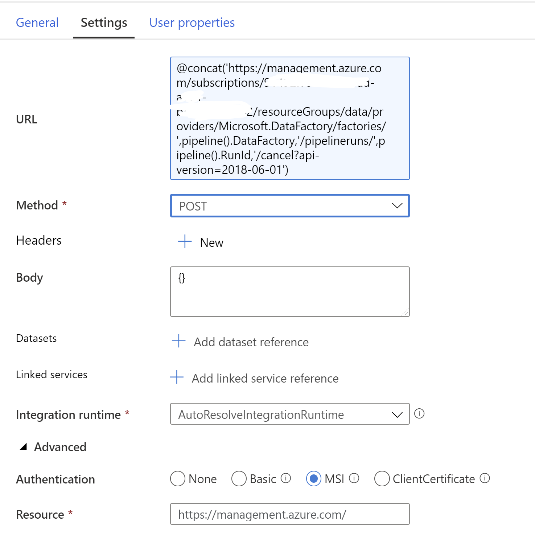Open the Method dropdown showing POST
Image resolution: width=535 pixels, height=539 pixels.
pos(290,206)
